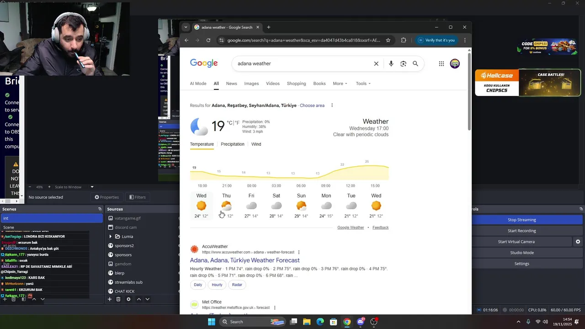
Task: Open AccuWeather result three-dot options
Action: pyautogui.click(x=299, y=252)
